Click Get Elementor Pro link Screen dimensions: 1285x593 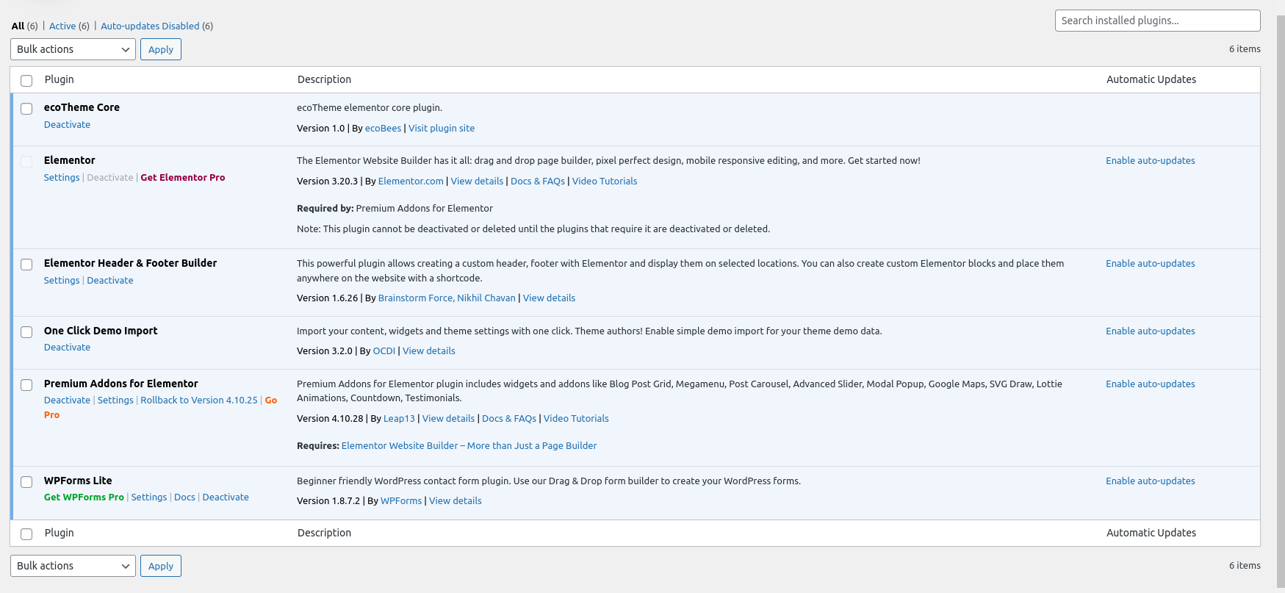click(x=183, y=178)
